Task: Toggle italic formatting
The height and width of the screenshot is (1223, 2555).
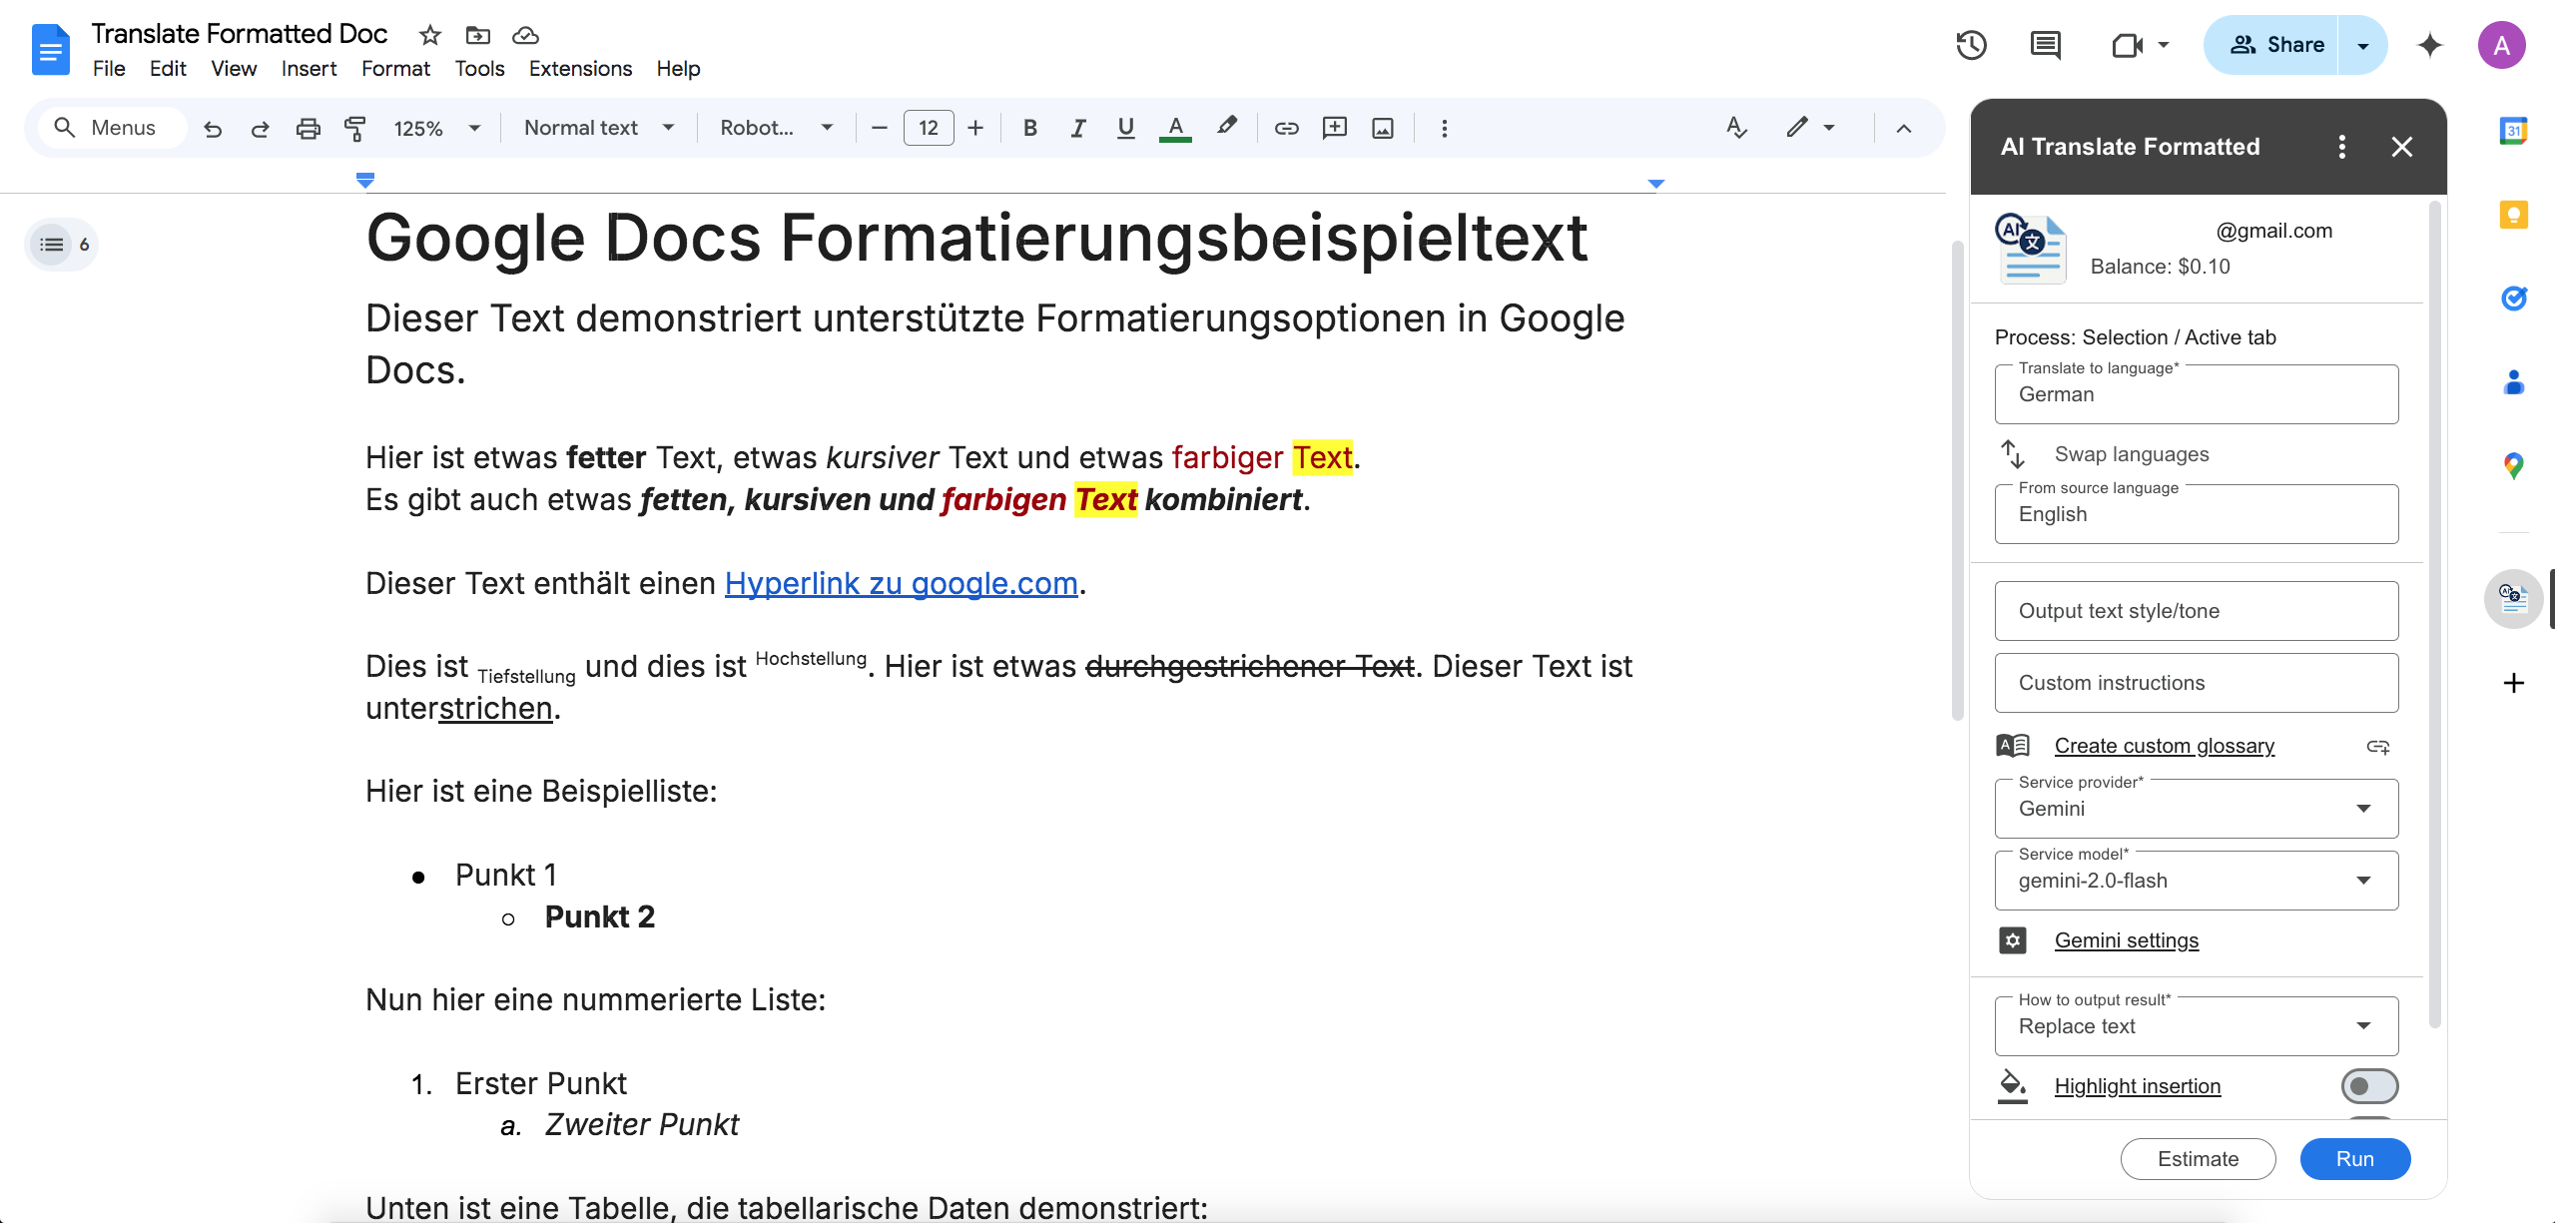Action: (1078, 128)
